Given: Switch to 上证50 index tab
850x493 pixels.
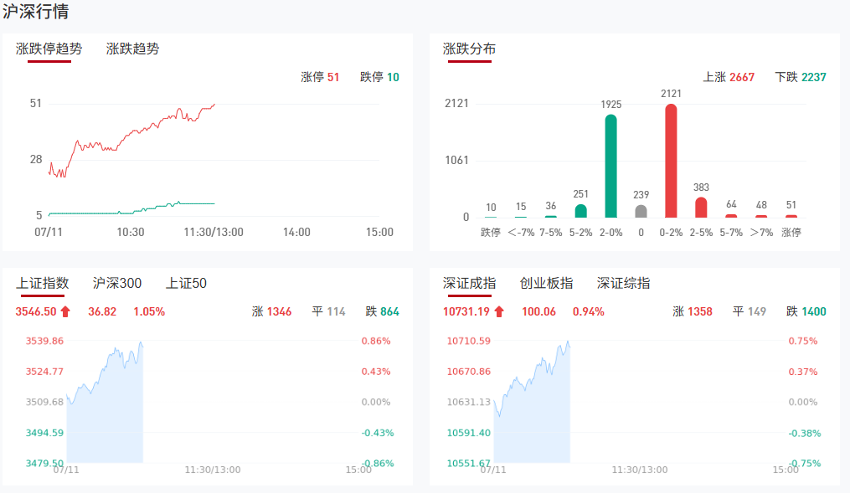Looking at the screenshot, I should point(186,283).
